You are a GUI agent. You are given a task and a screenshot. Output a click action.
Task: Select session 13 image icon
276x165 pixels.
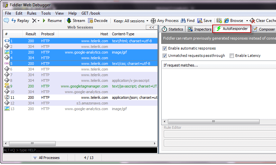click(x=7, y=109)
